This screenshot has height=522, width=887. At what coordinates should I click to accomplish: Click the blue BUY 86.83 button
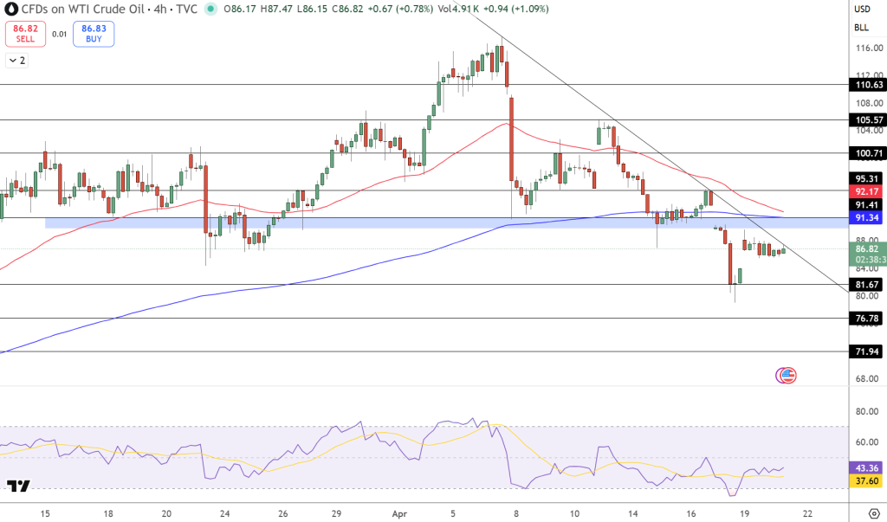click(92, 32)
